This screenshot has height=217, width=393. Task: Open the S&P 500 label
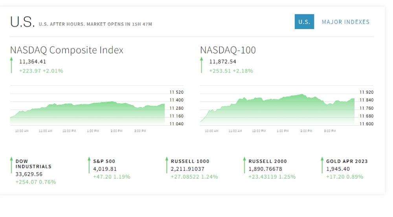pos(104,161)
